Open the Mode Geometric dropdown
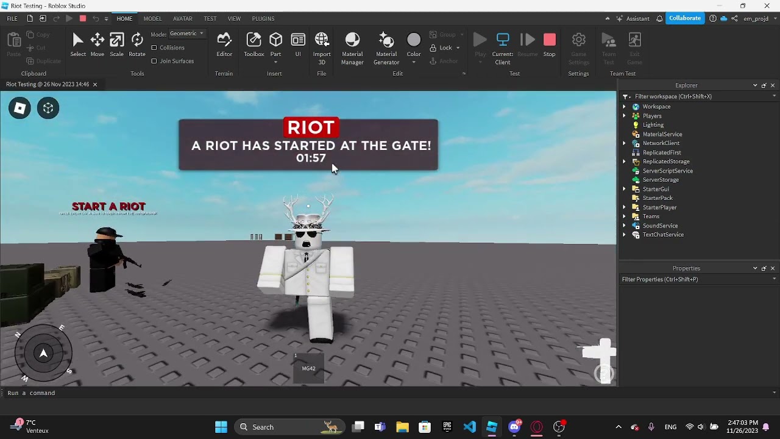The width and height of the screenshot is (780, 439). pos(186,34)
